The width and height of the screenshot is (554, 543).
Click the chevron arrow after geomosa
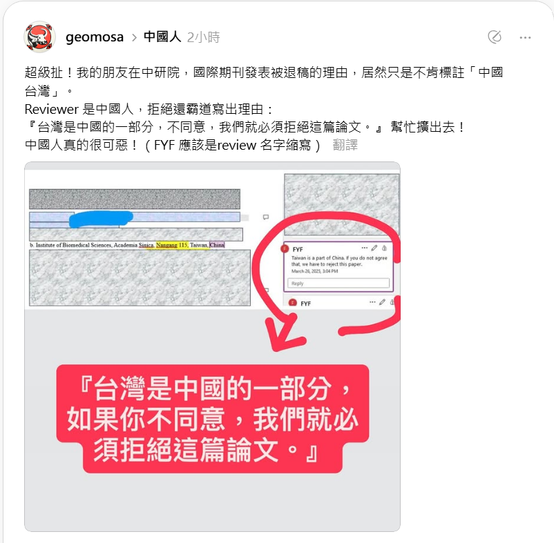click(134, 37)
